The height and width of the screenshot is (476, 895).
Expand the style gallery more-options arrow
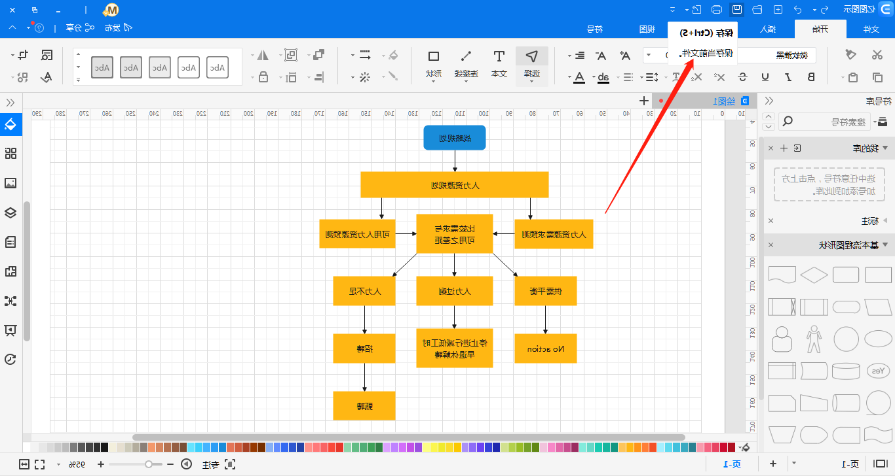(x=78, y=80)
